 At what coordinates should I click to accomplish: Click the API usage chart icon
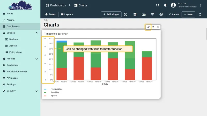coord(4,78)
